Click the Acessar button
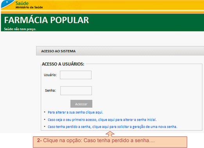 [81, 104]
